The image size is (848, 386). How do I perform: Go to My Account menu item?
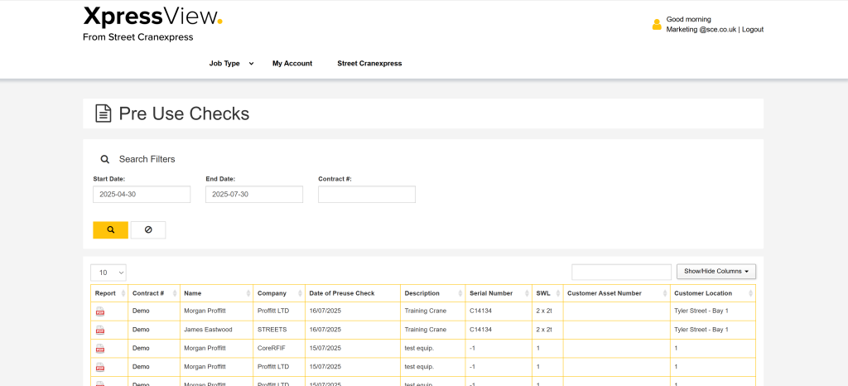292,63
